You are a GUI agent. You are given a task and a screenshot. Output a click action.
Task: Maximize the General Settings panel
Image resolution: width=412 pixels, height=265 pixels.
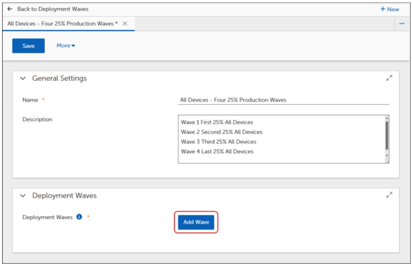(x=389, y=78)
